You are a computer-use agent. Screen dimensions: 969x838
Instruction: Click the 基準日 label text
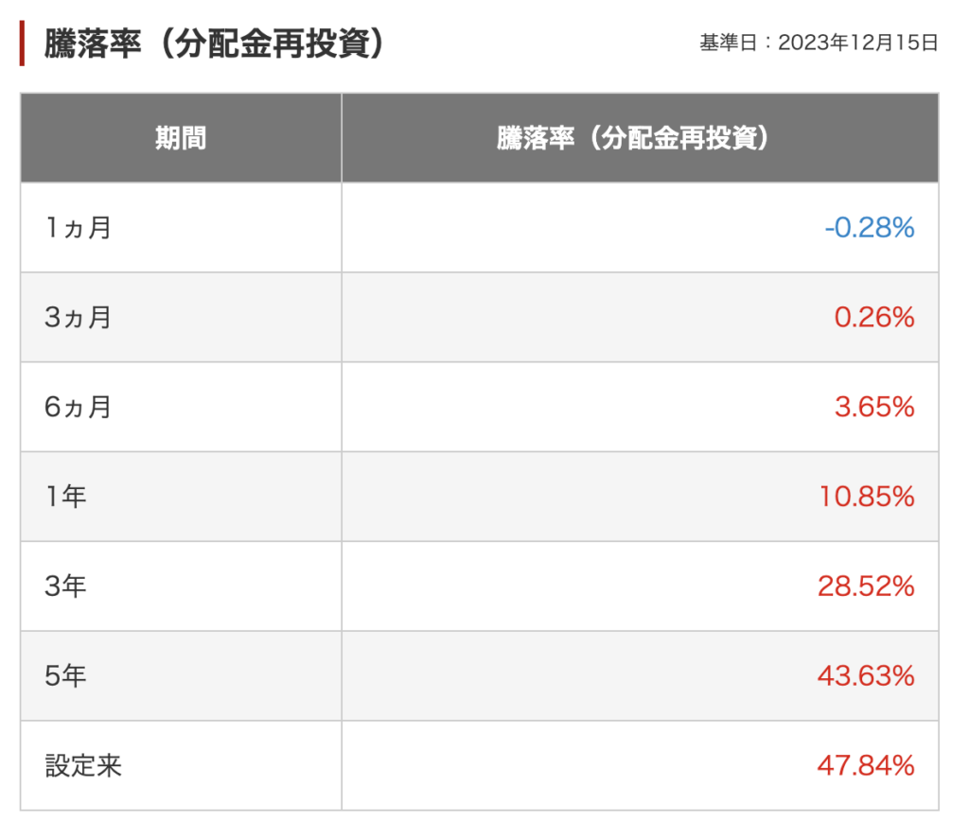tap(730, 44)
